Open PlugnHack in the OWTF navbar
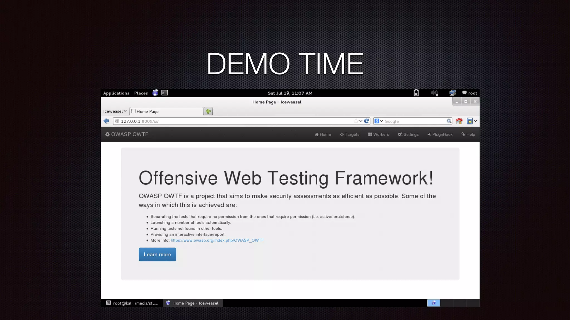The width and height of the screenshot is (570, 320). 440,134
